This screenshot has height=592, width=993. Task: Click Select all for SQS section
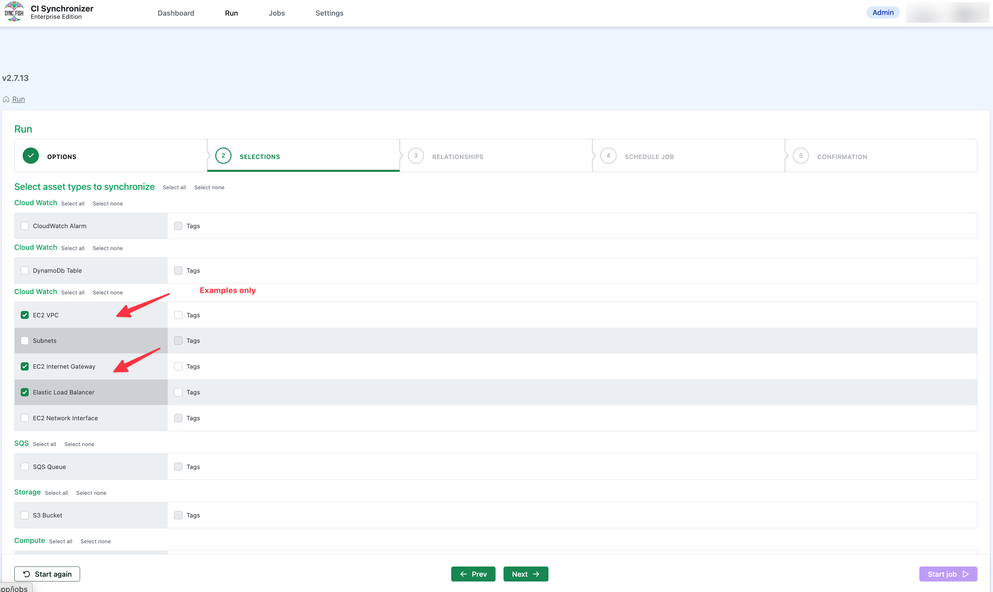point(44,444)
